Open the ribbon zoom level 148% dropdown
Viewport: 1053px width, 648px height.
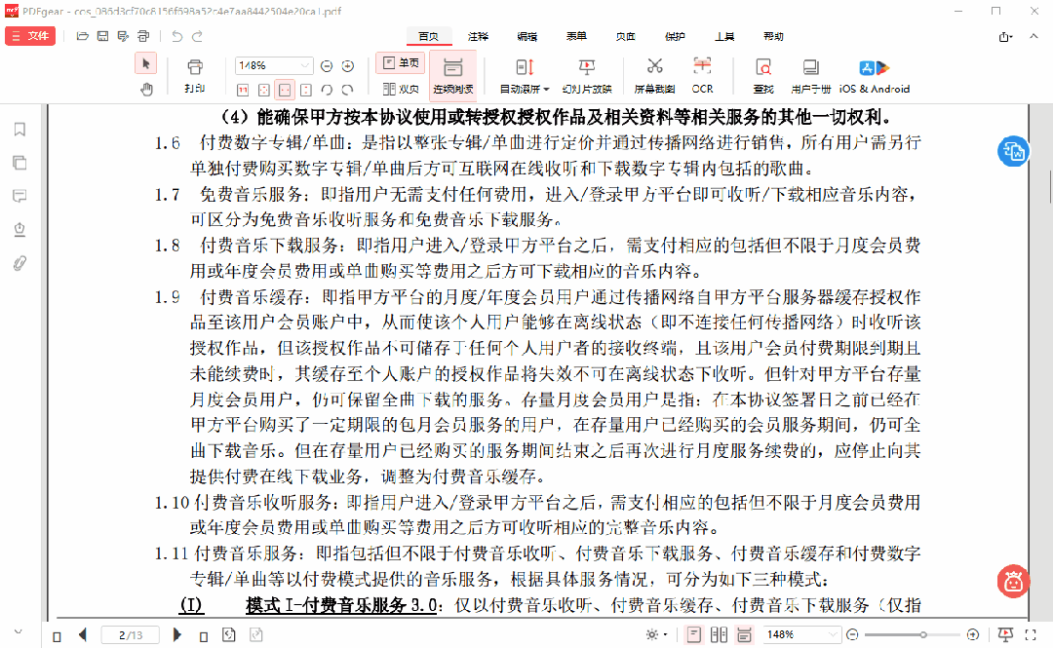[x=305, y=66]
